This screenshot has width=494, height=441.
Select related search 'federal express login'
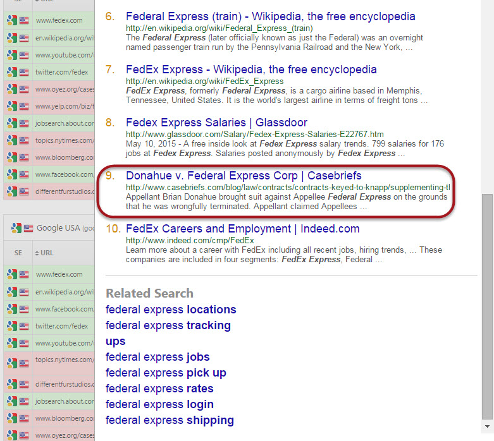pos(159,404)
